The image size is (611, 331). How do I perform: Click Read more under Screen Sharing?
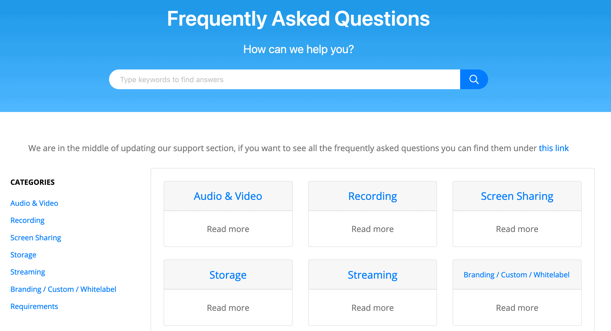517,229
